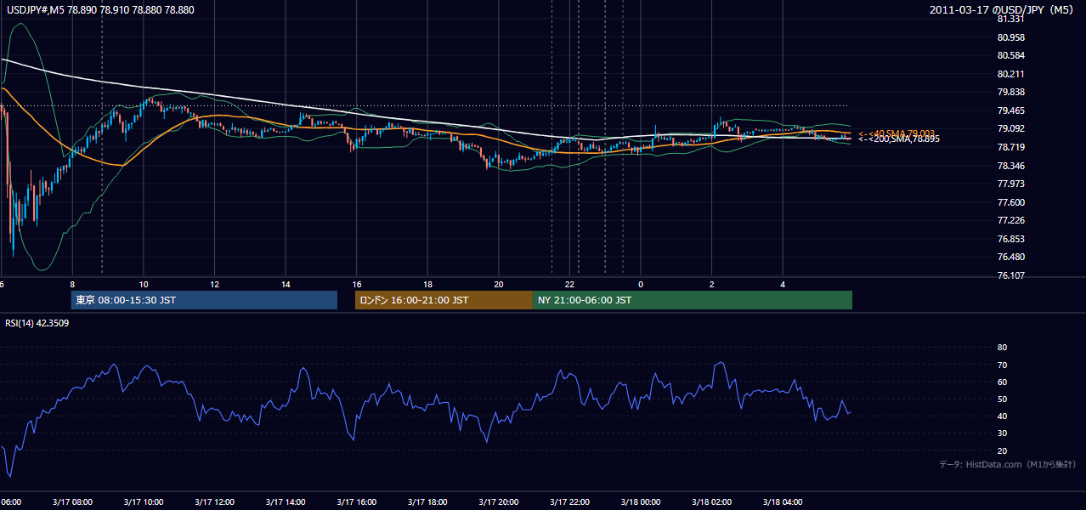This screenshot has height=510, width=1086.
Task: Click the データ: HistData.com source note
Action: point(1007,464)
